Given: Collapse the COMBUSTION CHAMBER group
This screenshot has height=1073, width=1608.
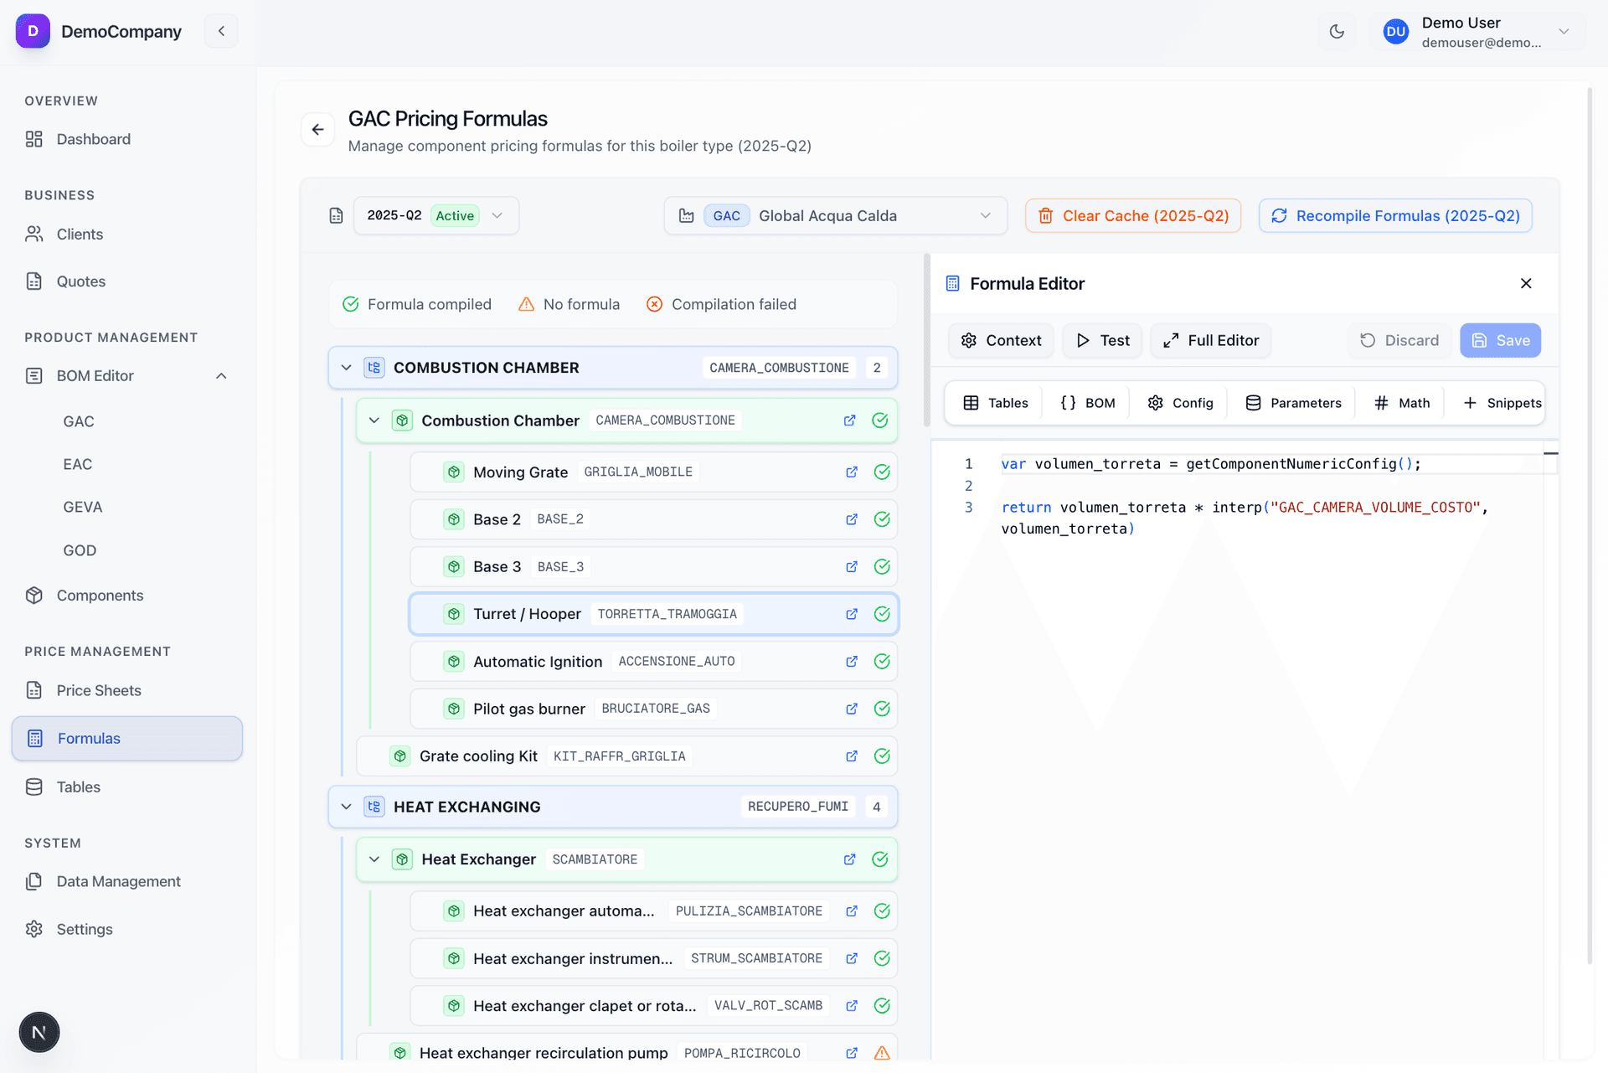Looking at the screenshot, I should click(x=346, y=368).
